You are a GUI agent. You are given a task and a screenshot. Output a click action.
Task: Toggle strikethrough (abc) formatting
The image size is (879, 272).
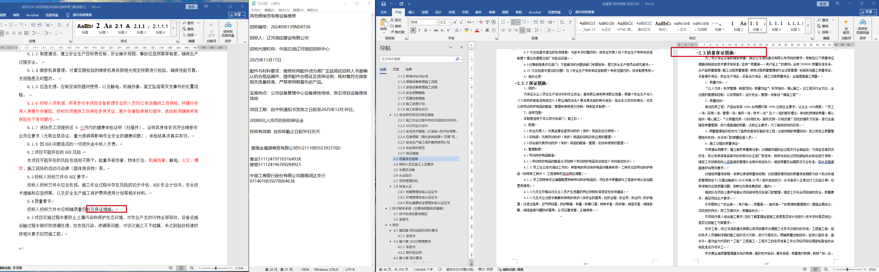point(436,30)
